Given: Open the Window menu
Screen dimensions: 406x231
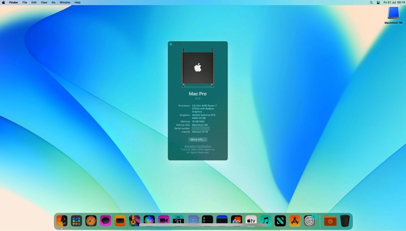Looking at the screenshot, I should pyautogui.click(x=65, y=2).
